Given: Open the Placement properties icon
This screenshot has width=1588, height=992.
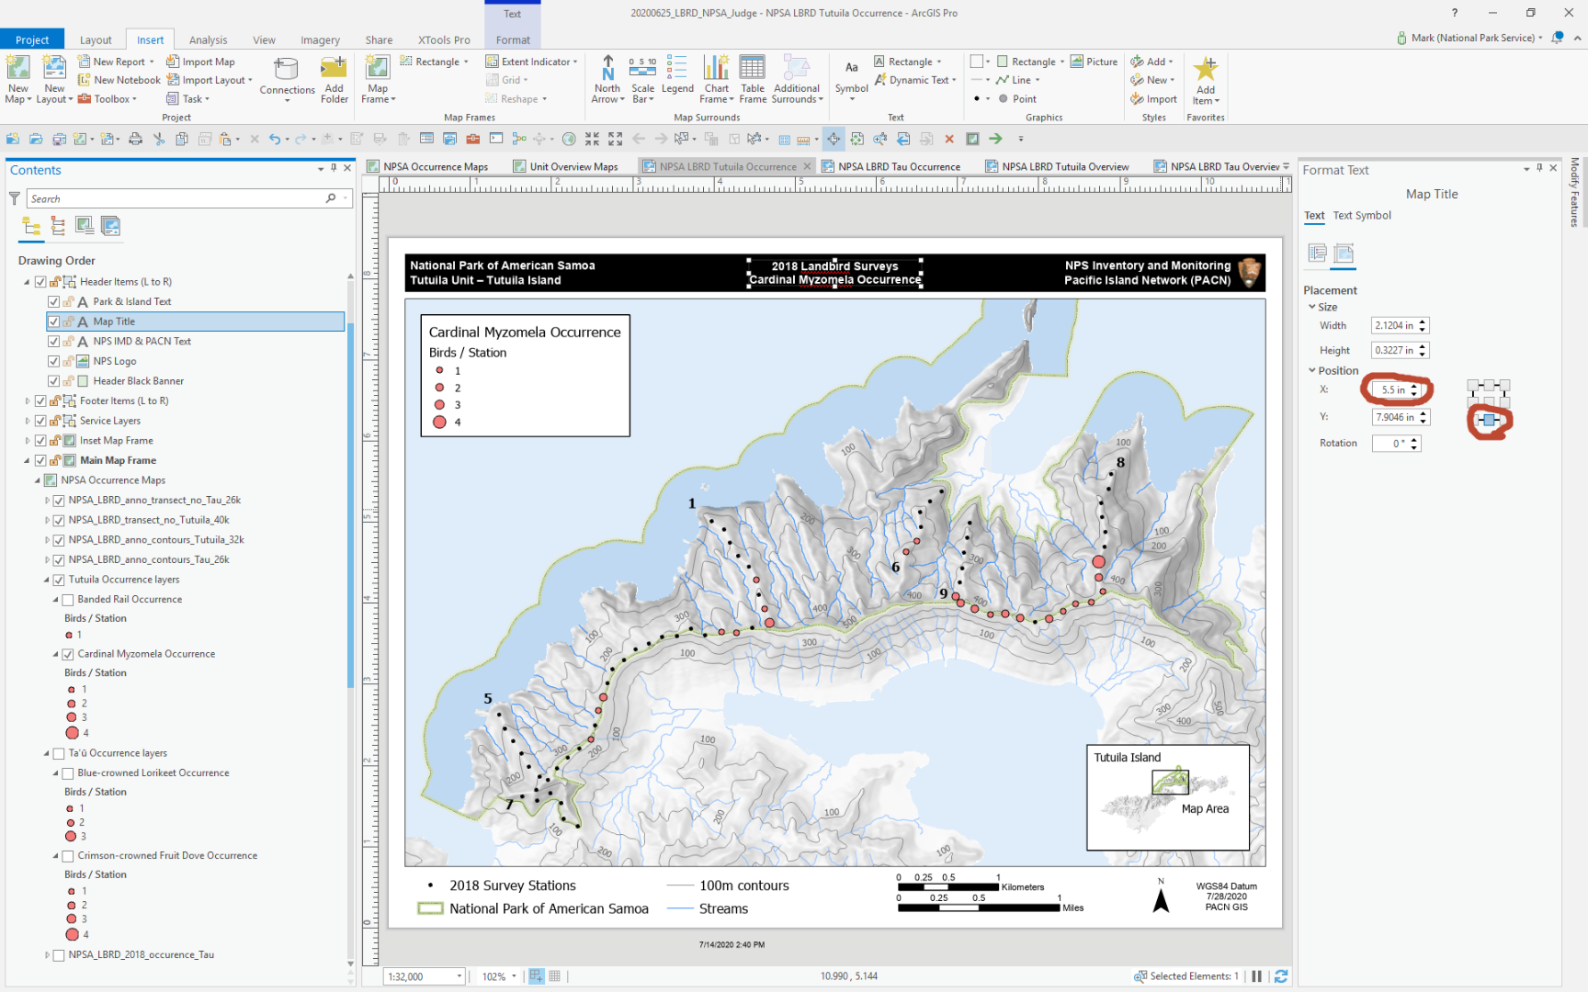Looking at the screenshot, I should [1343, 254].
